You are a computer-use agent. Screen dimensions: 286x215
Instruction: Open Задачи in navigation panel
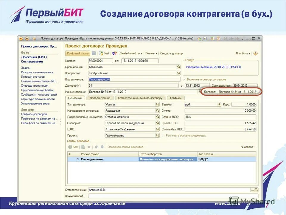tap(26, 68)
